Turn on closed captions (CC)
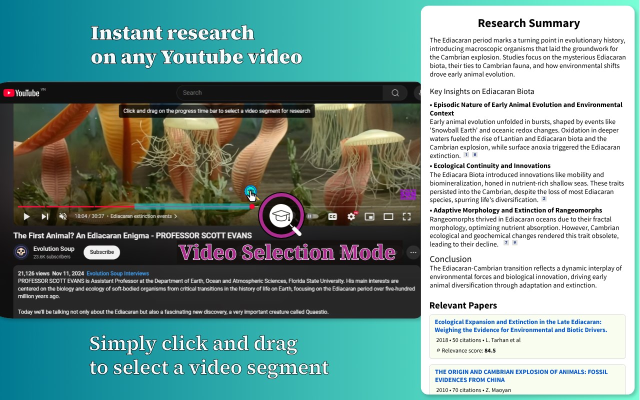 coord(332,216)
